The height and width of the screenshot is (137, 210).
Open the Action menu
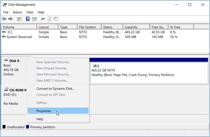(17, 12)
